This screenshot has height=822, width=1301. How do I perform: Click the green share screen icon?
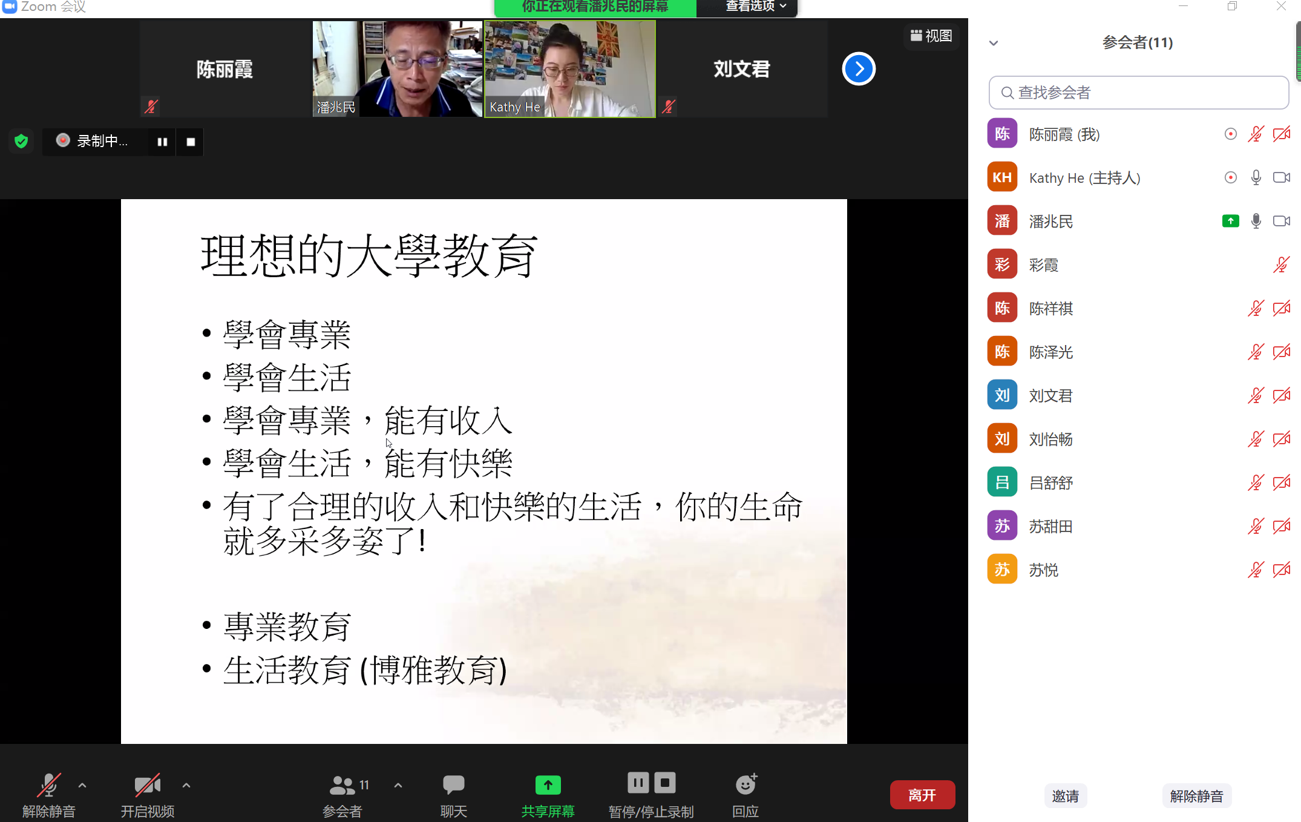(x=548, y=785)
